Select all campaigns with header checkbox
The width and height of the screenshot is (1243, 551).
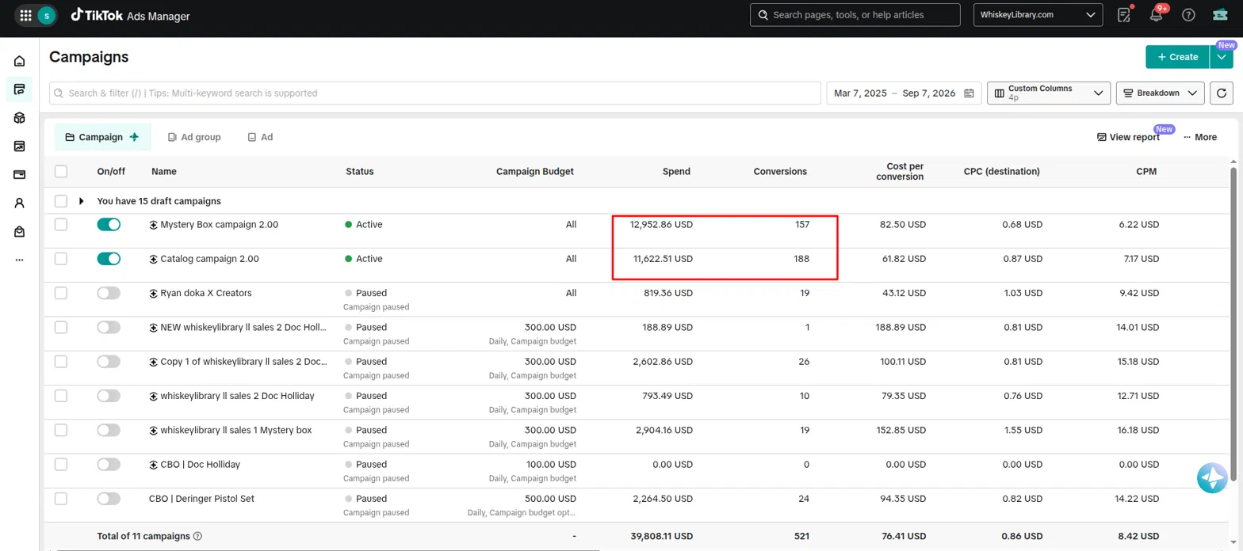point(61,171)
